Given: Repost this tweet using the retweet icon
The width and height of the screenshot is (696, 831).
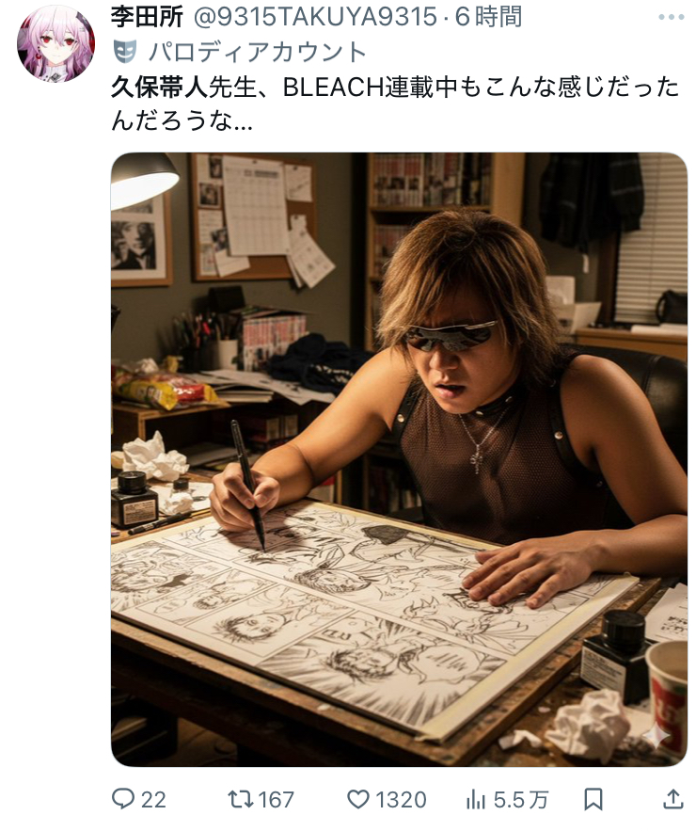Looking at the screenshot, I should pos(241,799).
